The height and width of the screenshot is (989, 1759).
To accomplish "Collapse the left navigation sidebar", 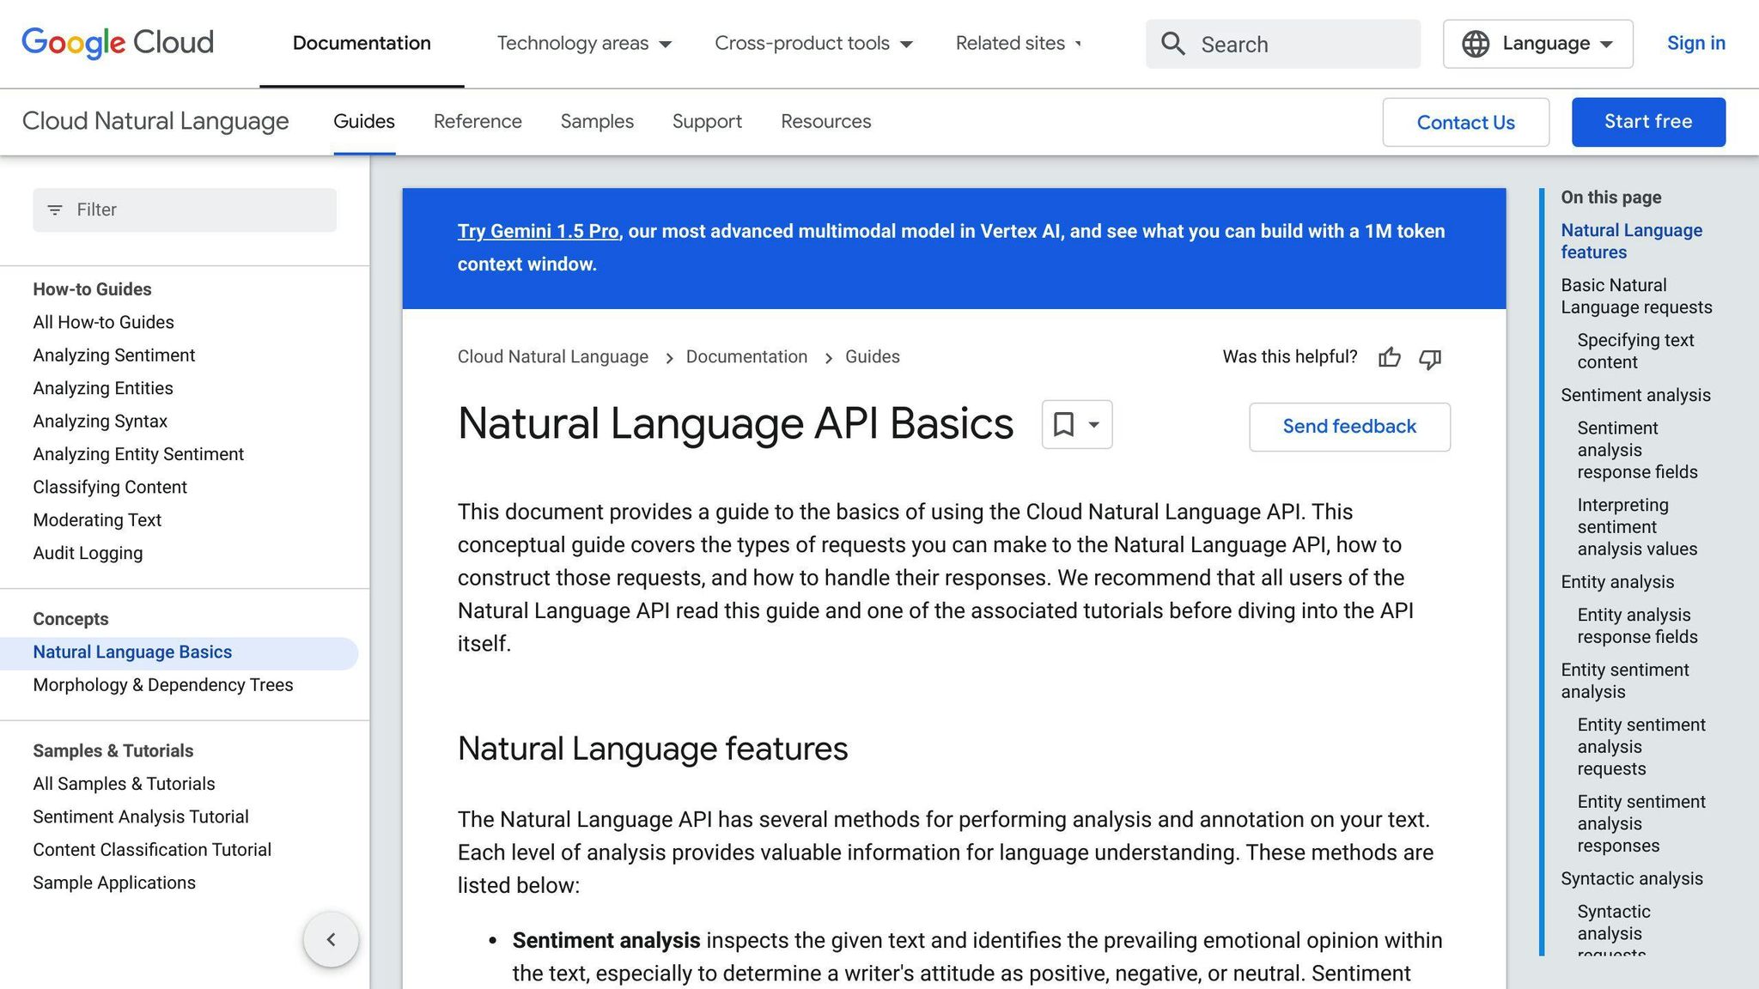I will point(332,939).
